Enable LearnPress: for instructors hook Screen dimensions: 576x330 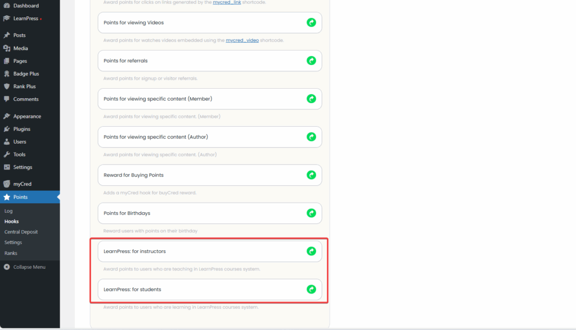(x=311, y=251)
